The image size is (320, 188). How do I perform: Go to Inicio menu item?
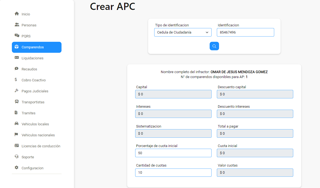tap(37, 14)
